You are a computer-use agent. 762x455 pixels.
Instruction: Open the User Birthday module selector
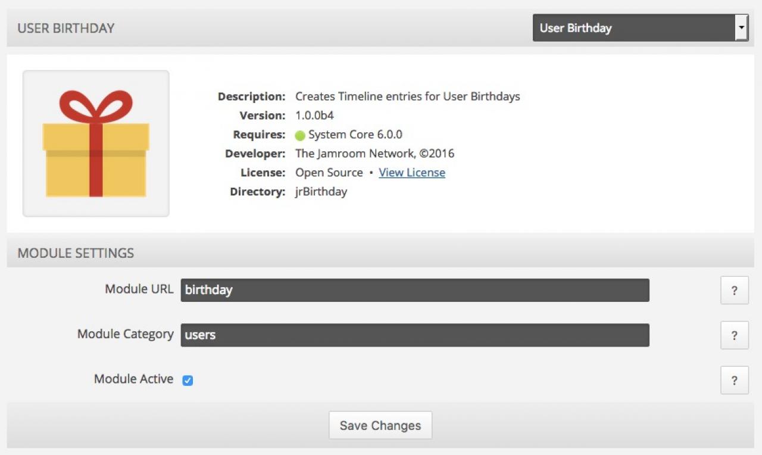coord(633,28)
